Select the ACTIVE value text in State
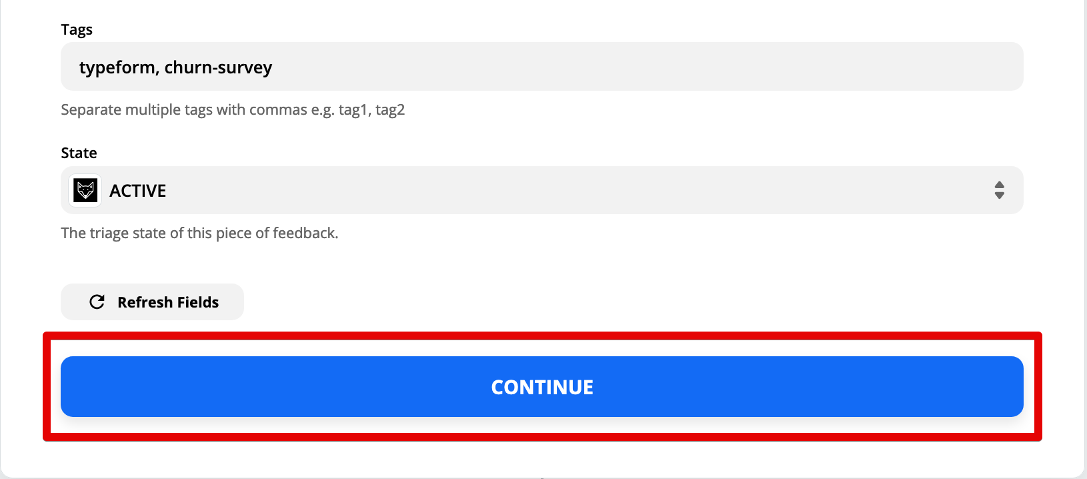The width and height of the screenshot is (1087, 479). tap(137, 191)
